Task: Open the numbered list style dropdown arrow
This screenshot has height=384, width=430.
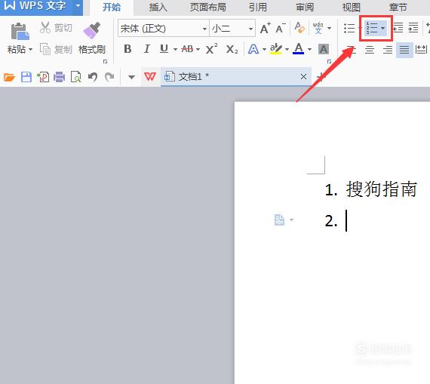Action: (382, 28)
